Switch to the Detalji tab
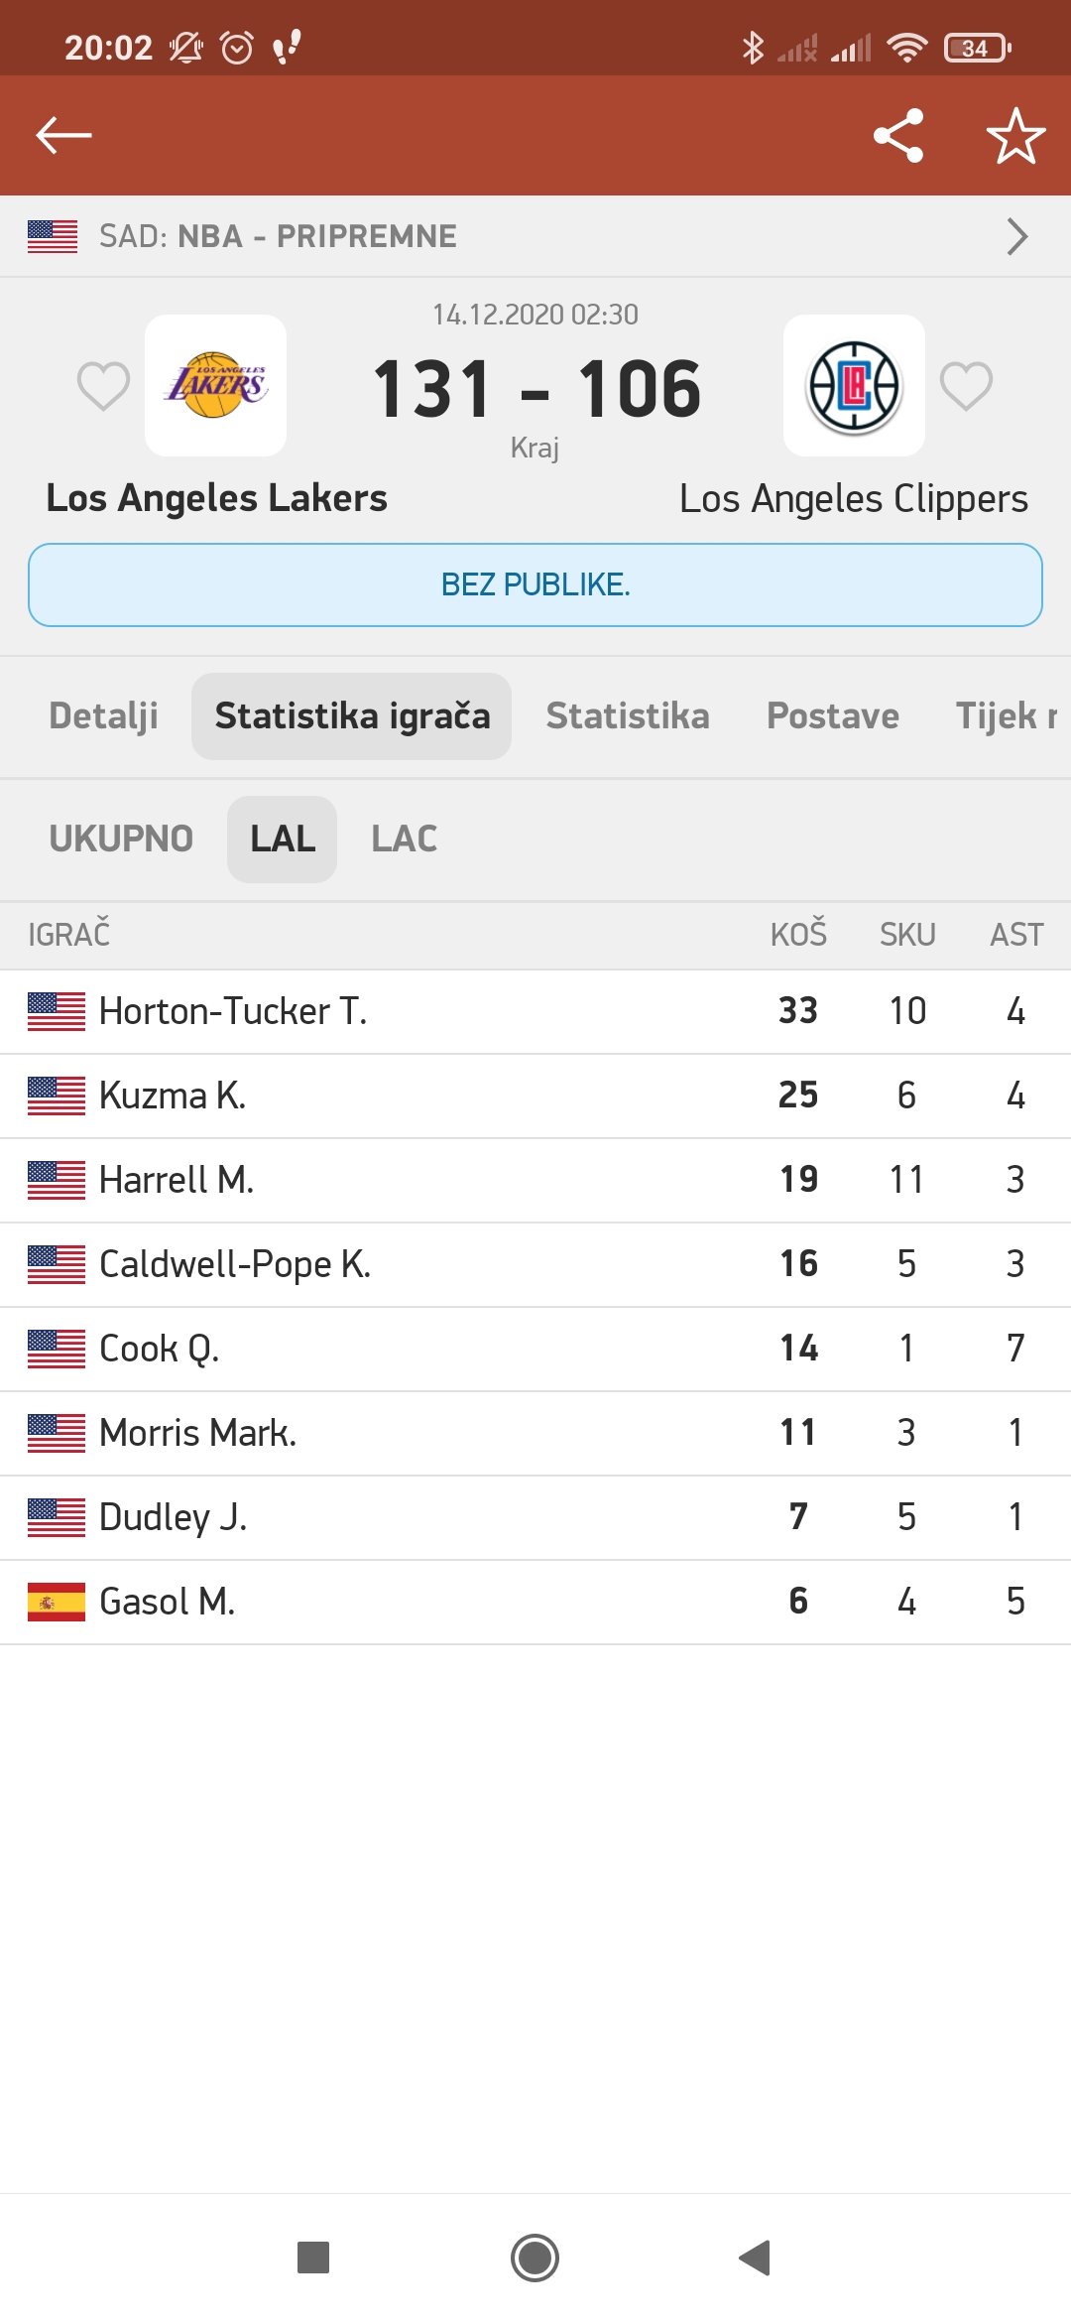The height and width of the screenshot is (2322, 1071). coord(103,715)
